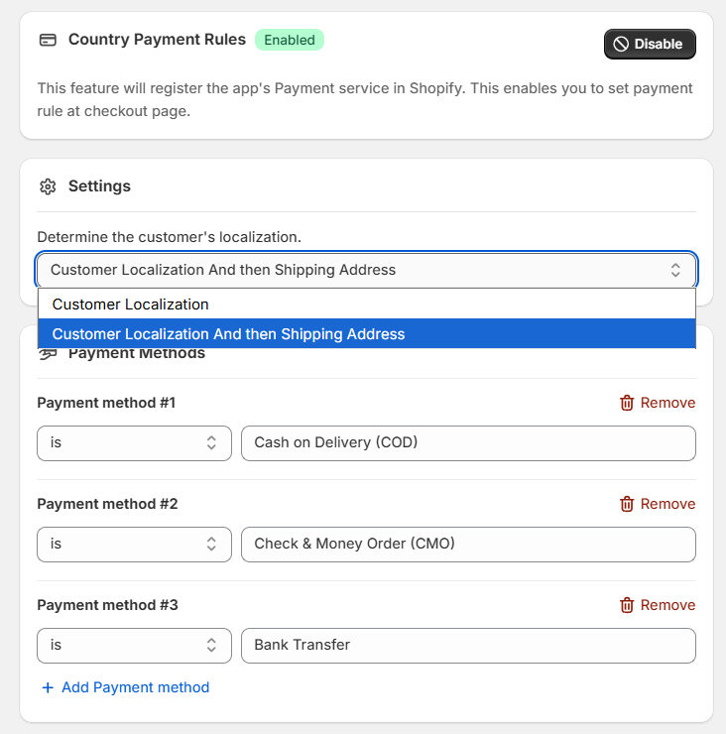Open condition dropdown for Payment method #1

tap(134, 443)
